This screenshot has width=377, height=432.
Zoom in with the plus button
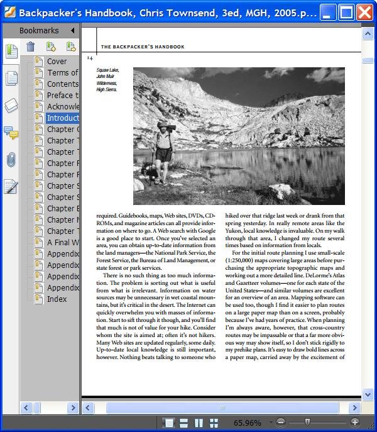pos(354,422)
